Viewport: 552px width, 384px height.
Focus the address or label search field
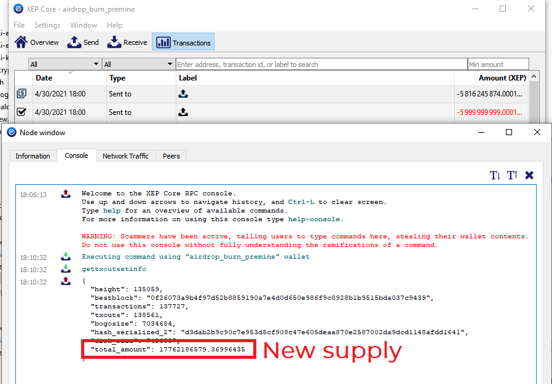[x=321, y=64]
